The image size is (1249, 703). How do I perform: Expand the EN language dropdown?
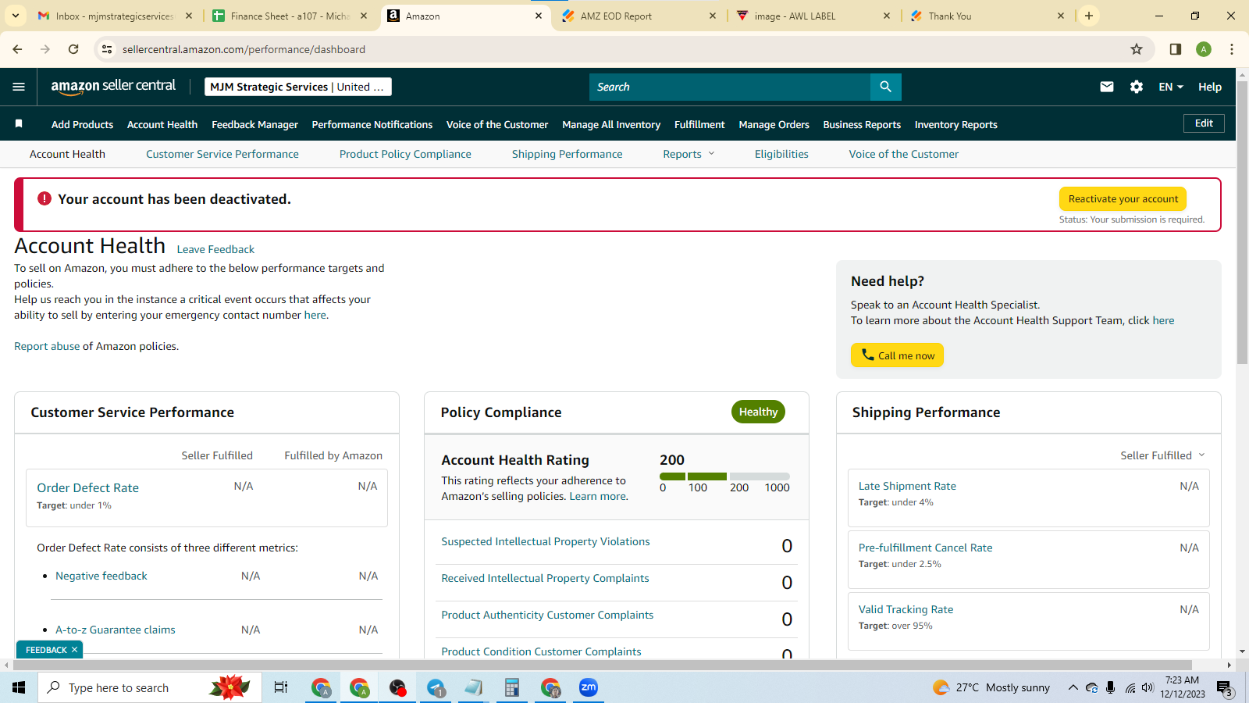(1171, 87)
